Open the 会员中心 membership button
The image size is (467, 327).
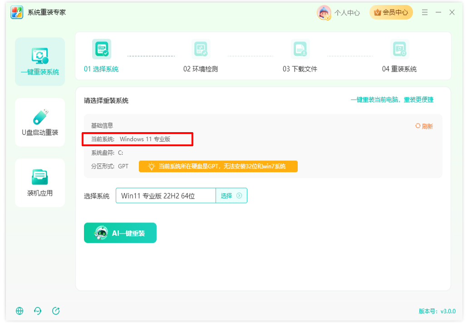(x=391, y=12)
